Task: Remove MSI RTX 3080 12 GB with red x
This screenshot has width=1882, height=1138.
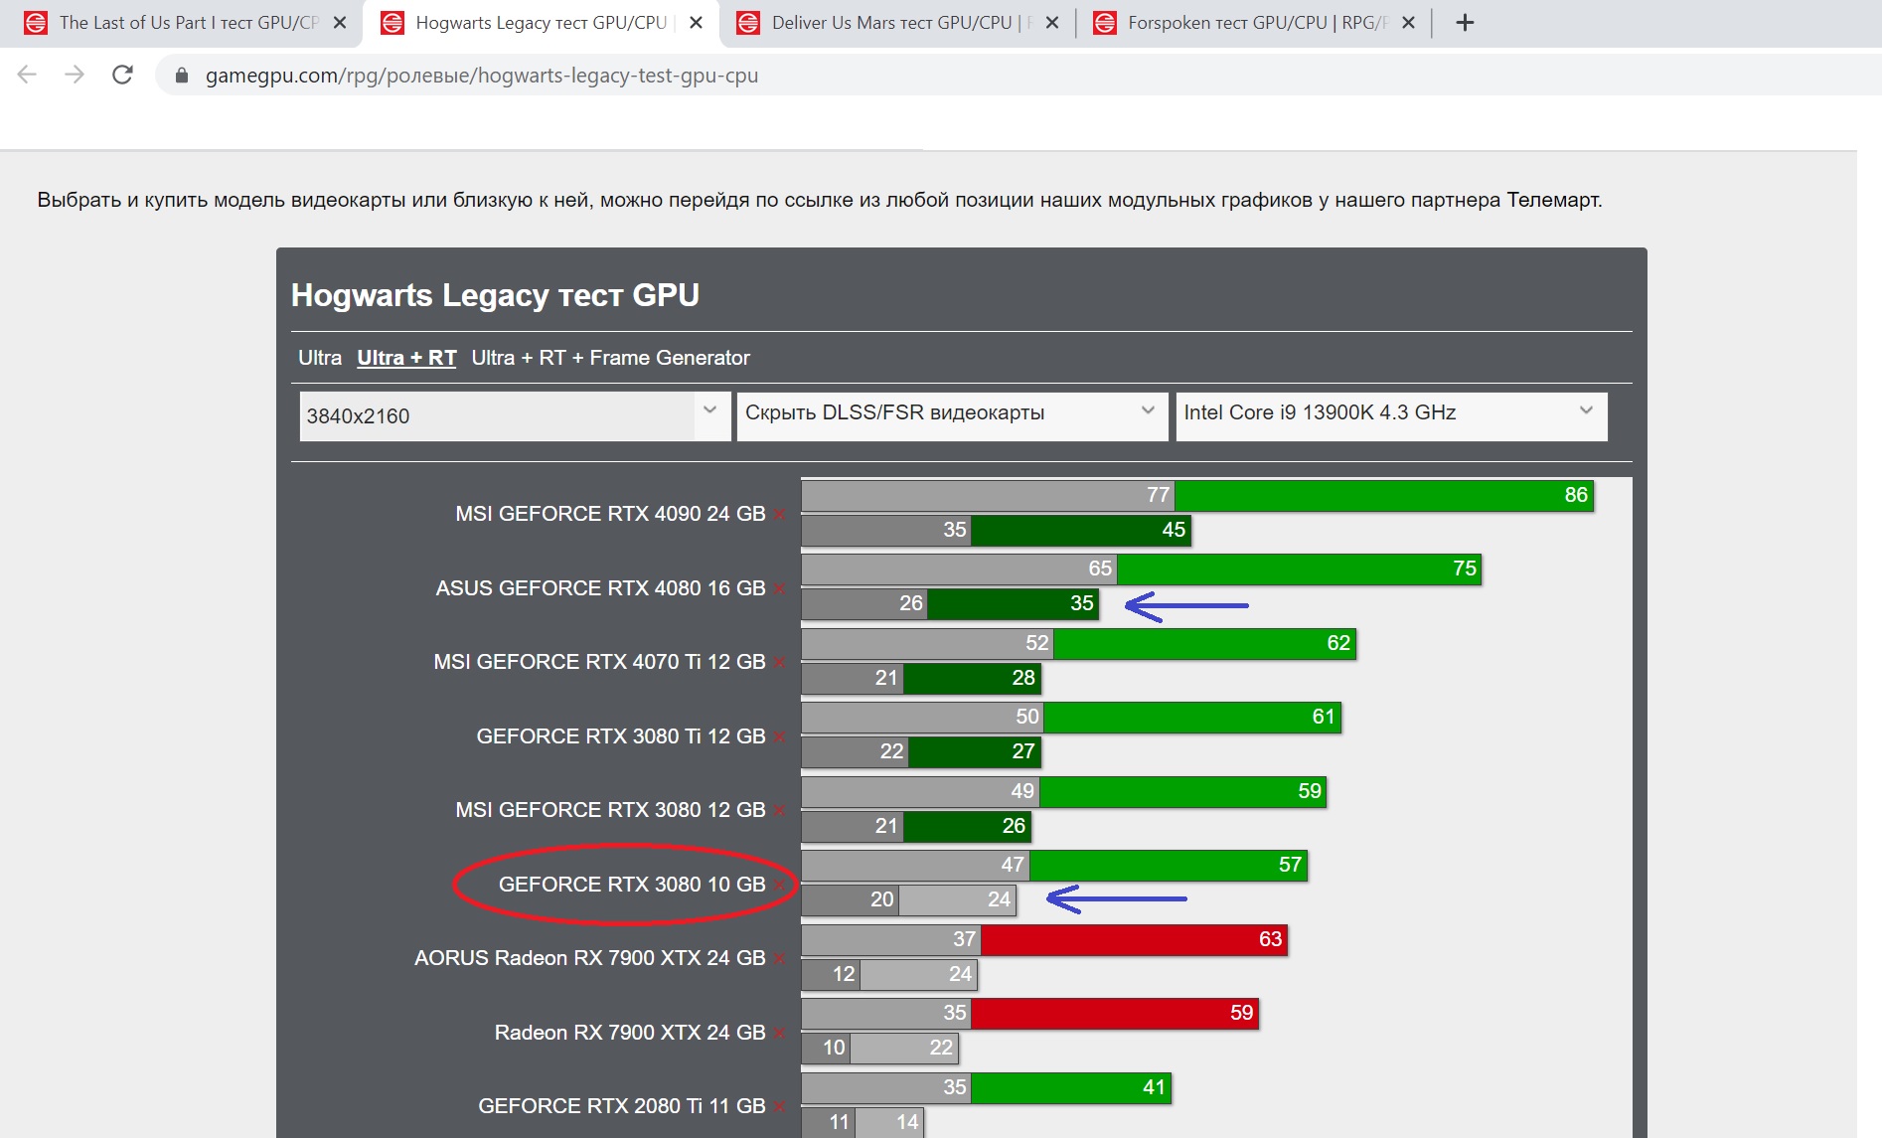Action: click(780, 811)
